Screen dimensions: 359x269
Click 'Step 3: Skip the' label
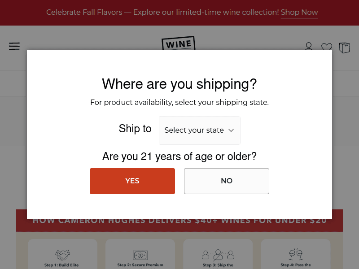click(218, 265)
